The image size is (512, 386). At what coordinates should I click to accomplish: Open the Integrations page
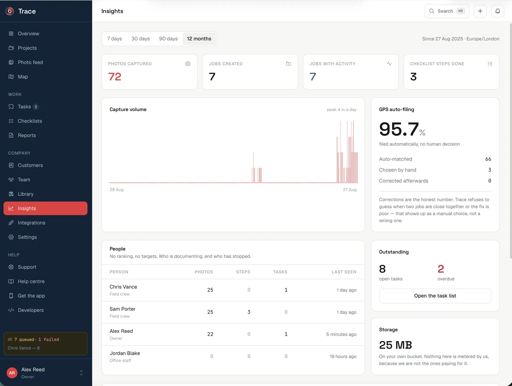pyautogui.click(x=45, y=223)
